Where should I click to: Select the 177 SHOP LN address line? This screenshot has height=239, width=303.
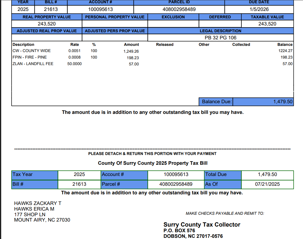pyautogui.click(x=30, y=214)
